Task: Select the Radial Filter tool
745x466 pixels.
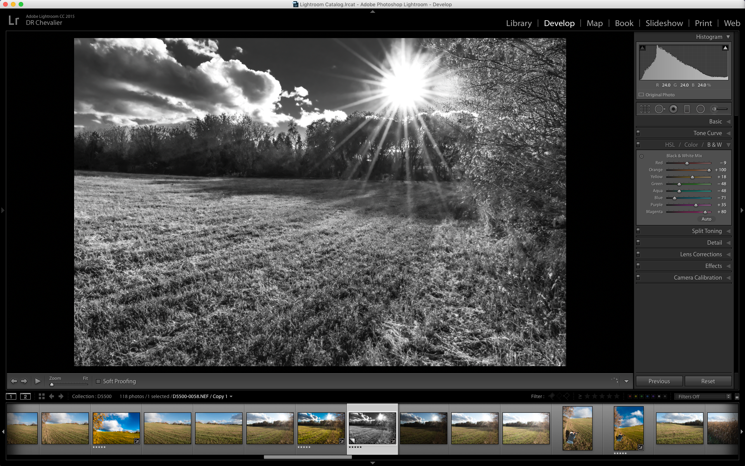Action: click(x=700, y=109)
